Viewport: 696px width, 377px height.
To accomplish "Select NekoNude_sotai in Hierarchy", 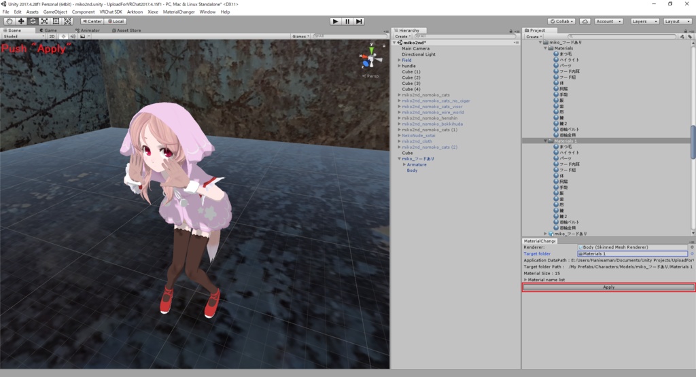I will (419, 135).
